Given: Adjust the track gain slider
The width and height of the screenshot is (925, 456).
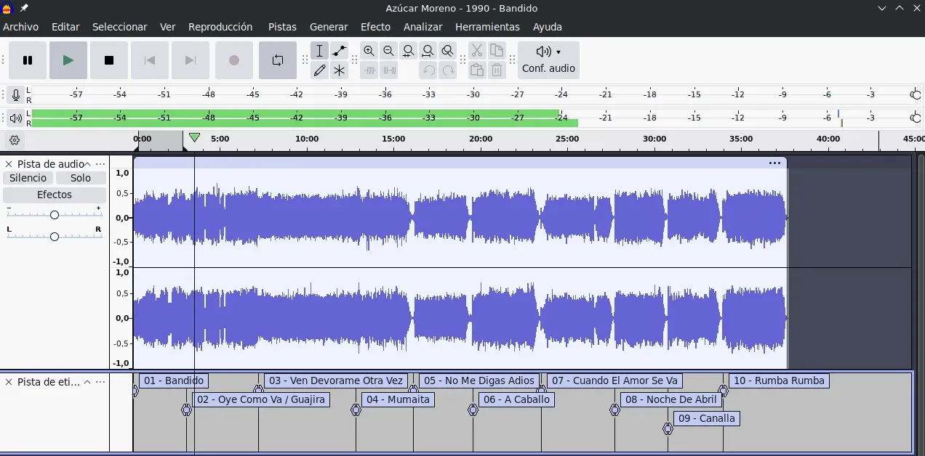Looking at the screenshot, I should coord(55,215).
